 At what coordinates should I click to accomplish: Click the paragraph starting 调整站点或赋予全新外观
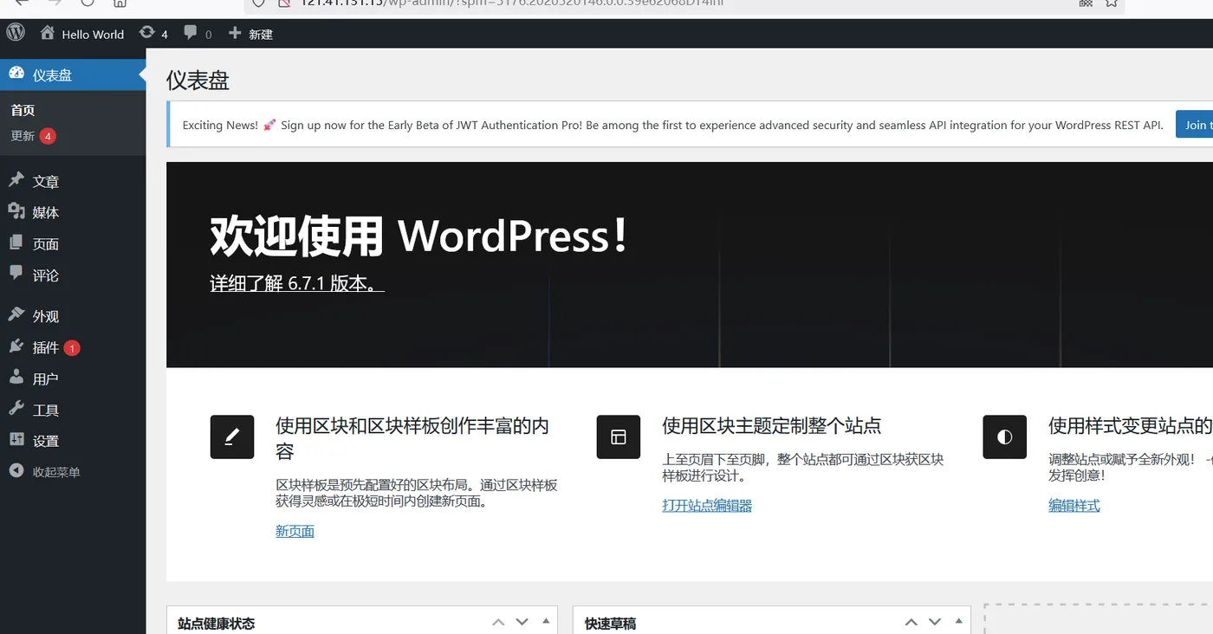click(x=1131, y=468)
